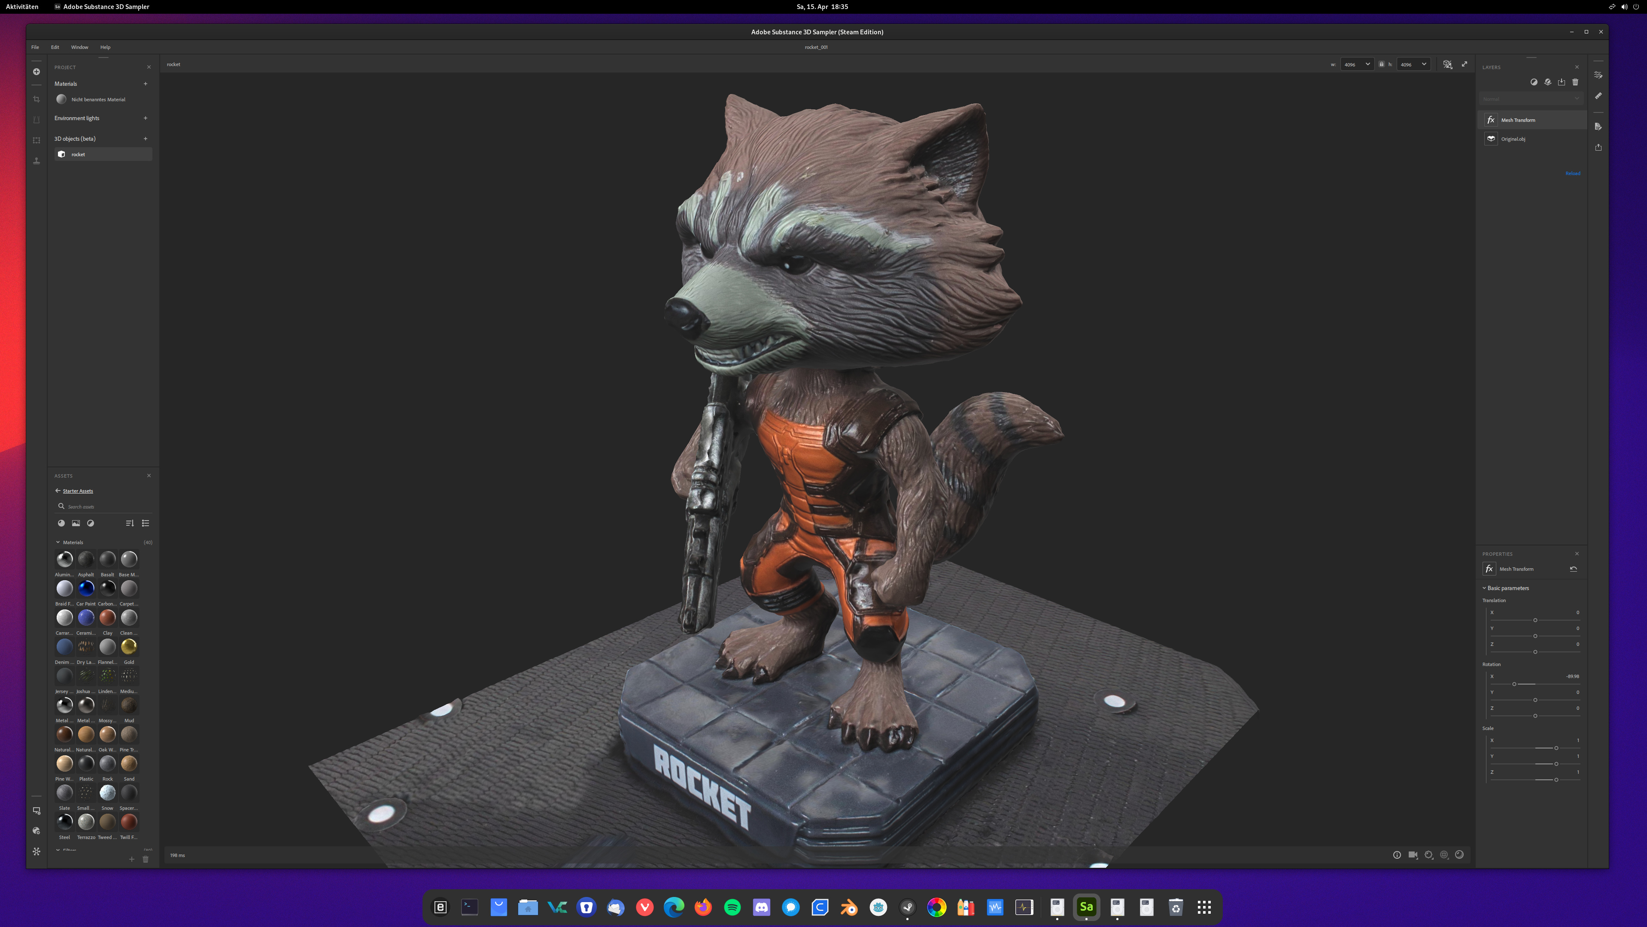Click the trash icon in Layers panel
This screenshot has width=1647, height=927.
pyautogui.click(x=1575, y=82)
